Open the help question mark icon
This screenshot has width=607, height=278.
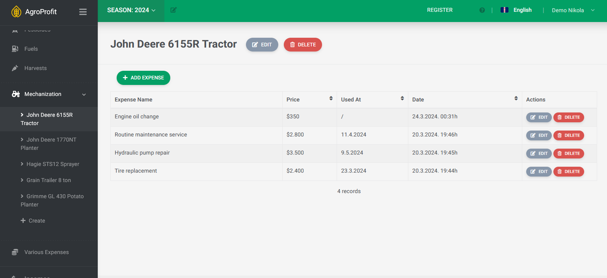click(x=482, y=10)
